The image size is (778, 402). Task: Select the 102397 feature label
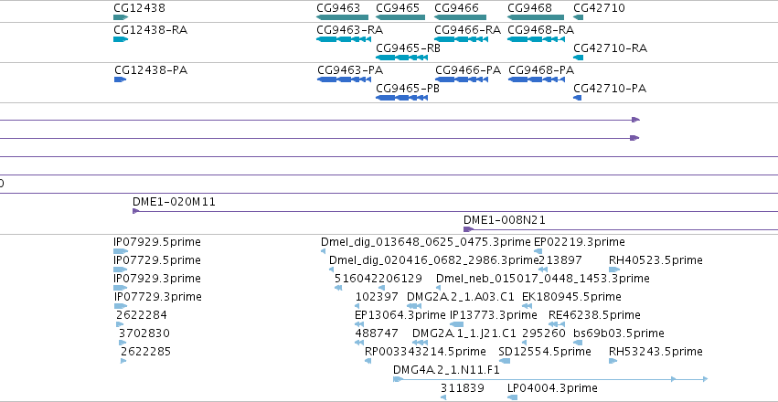(377, 296)
